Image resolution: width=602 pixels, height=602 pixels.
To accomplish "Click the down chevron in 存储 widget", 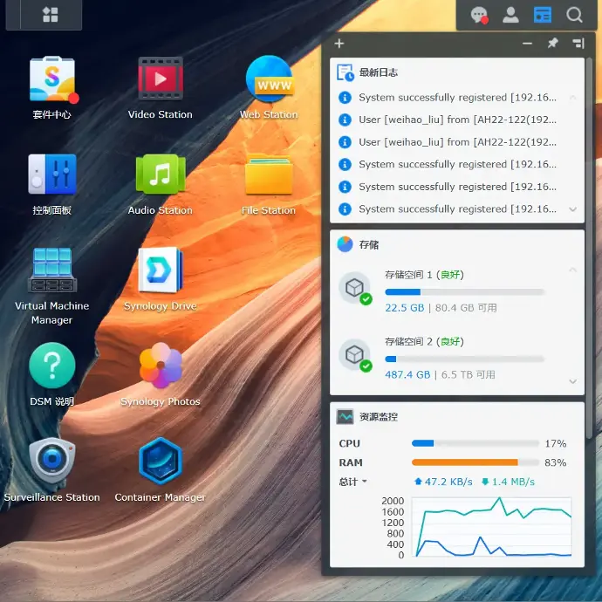I will pyautogui.click(x=572, y=381).
